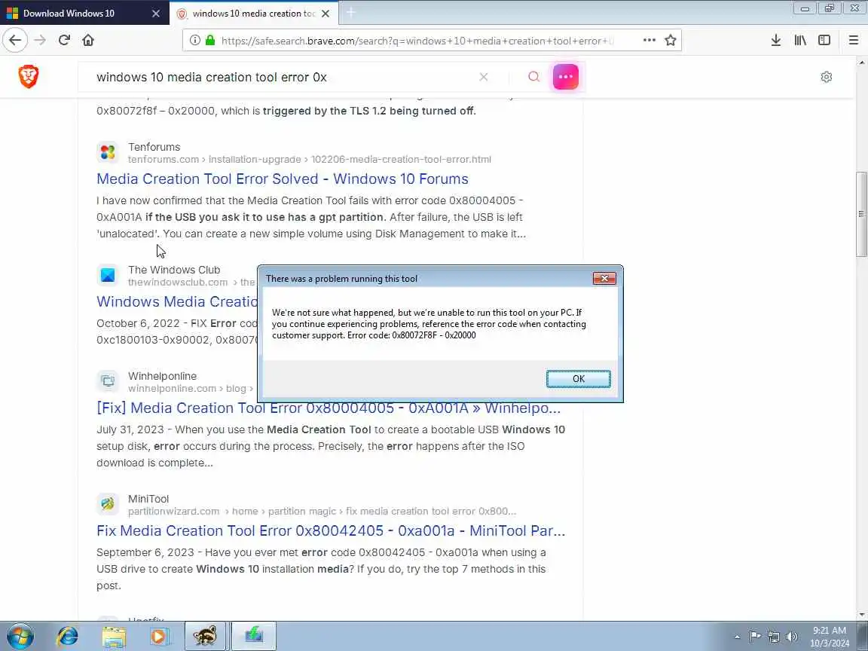Click the green padlock security icon
This screenshot has height=651, width=868.
(210, 41)
